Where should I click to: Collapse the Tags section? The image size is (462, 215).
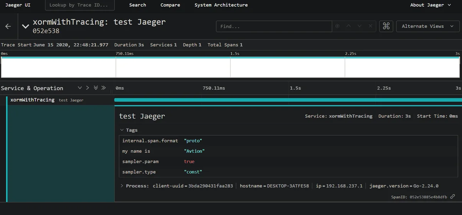pyautogui.click(x=129, y=130)
